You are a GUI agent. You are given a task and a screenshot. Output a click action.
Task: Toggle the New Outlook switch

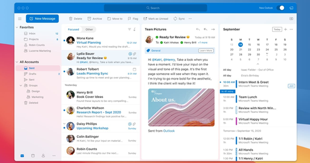(x=281, y=8)
